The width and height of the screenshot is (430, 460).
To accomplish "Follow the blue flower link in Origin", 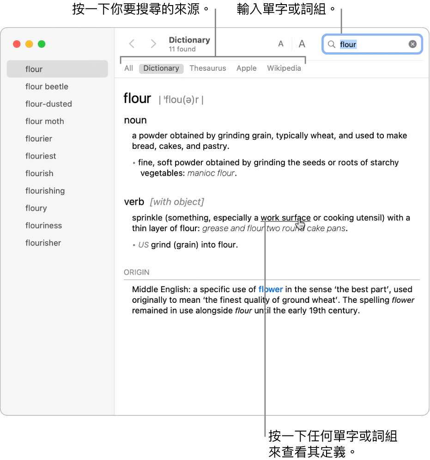I will click(x=271, y=289).
